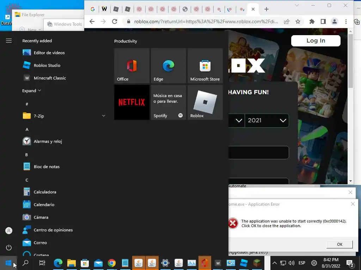This screenshot has height=270, width=361.
Task: Open the Cámara app
Action: 64,217
